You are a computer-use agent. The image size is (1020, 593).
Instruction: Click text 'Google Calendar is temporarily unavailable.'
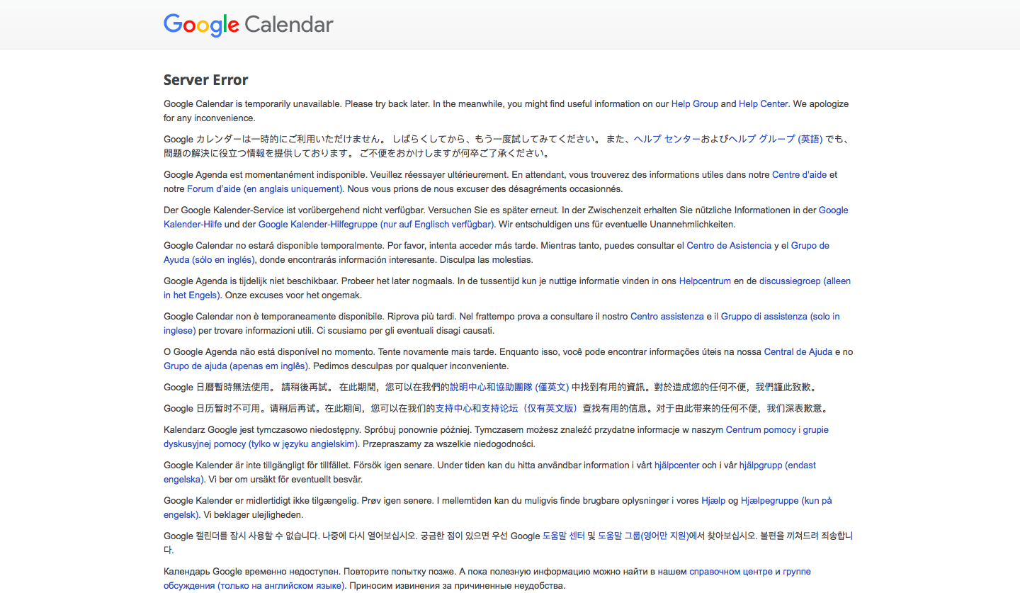pyautogui.click(x=252, y=103)
